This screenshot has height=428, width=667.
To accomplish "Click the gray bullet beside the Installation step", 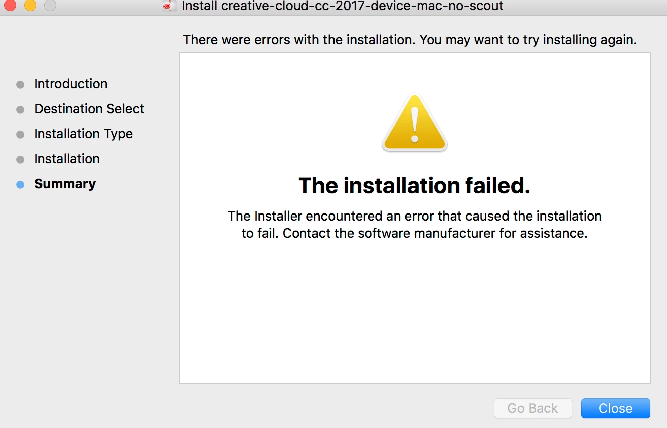I will click(x=20, y=159).
